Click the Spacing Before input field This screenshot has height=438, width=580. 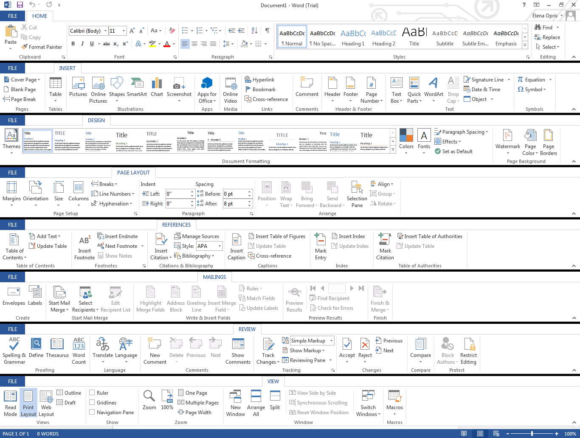coord(234,194)
